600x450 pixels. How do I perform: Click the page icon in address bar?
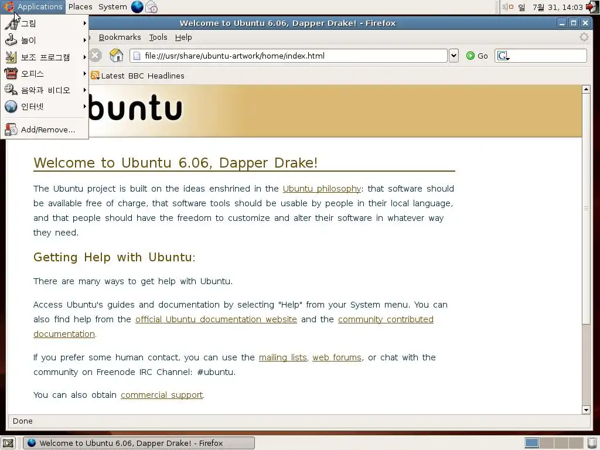click(137, 56)
